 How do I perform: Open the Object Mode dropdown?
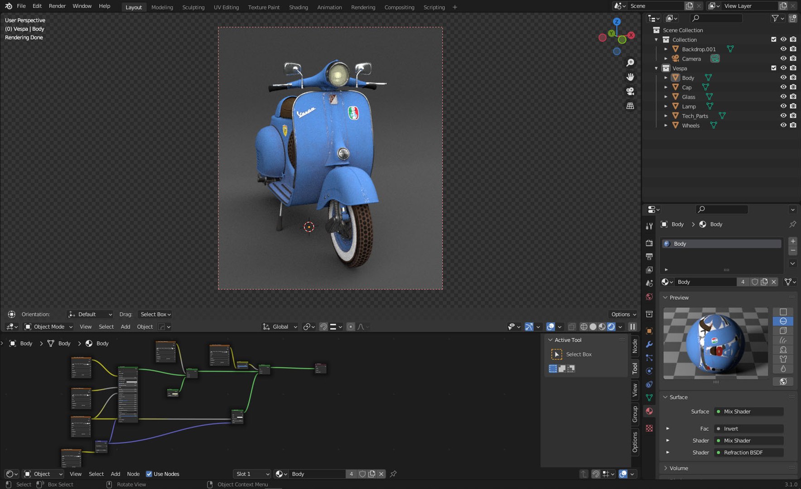48,327
